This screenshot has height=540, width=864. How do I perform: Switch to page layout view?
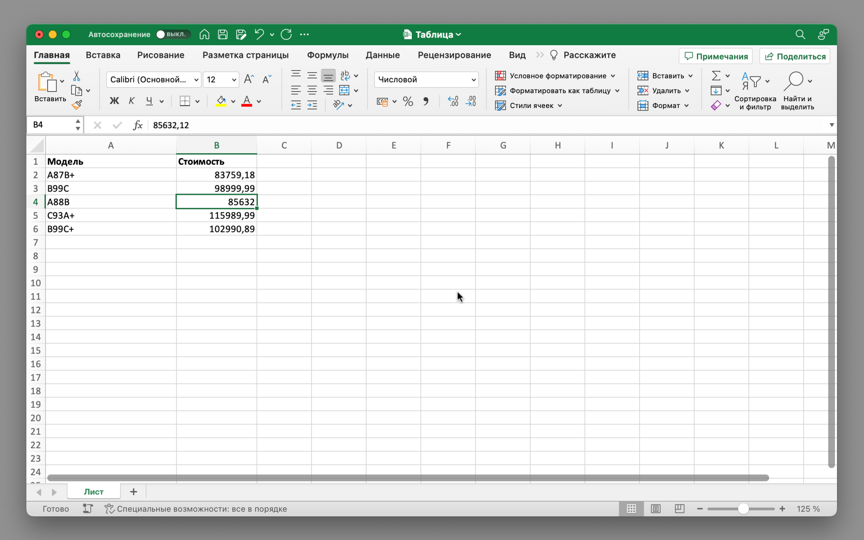pos(656,509)
